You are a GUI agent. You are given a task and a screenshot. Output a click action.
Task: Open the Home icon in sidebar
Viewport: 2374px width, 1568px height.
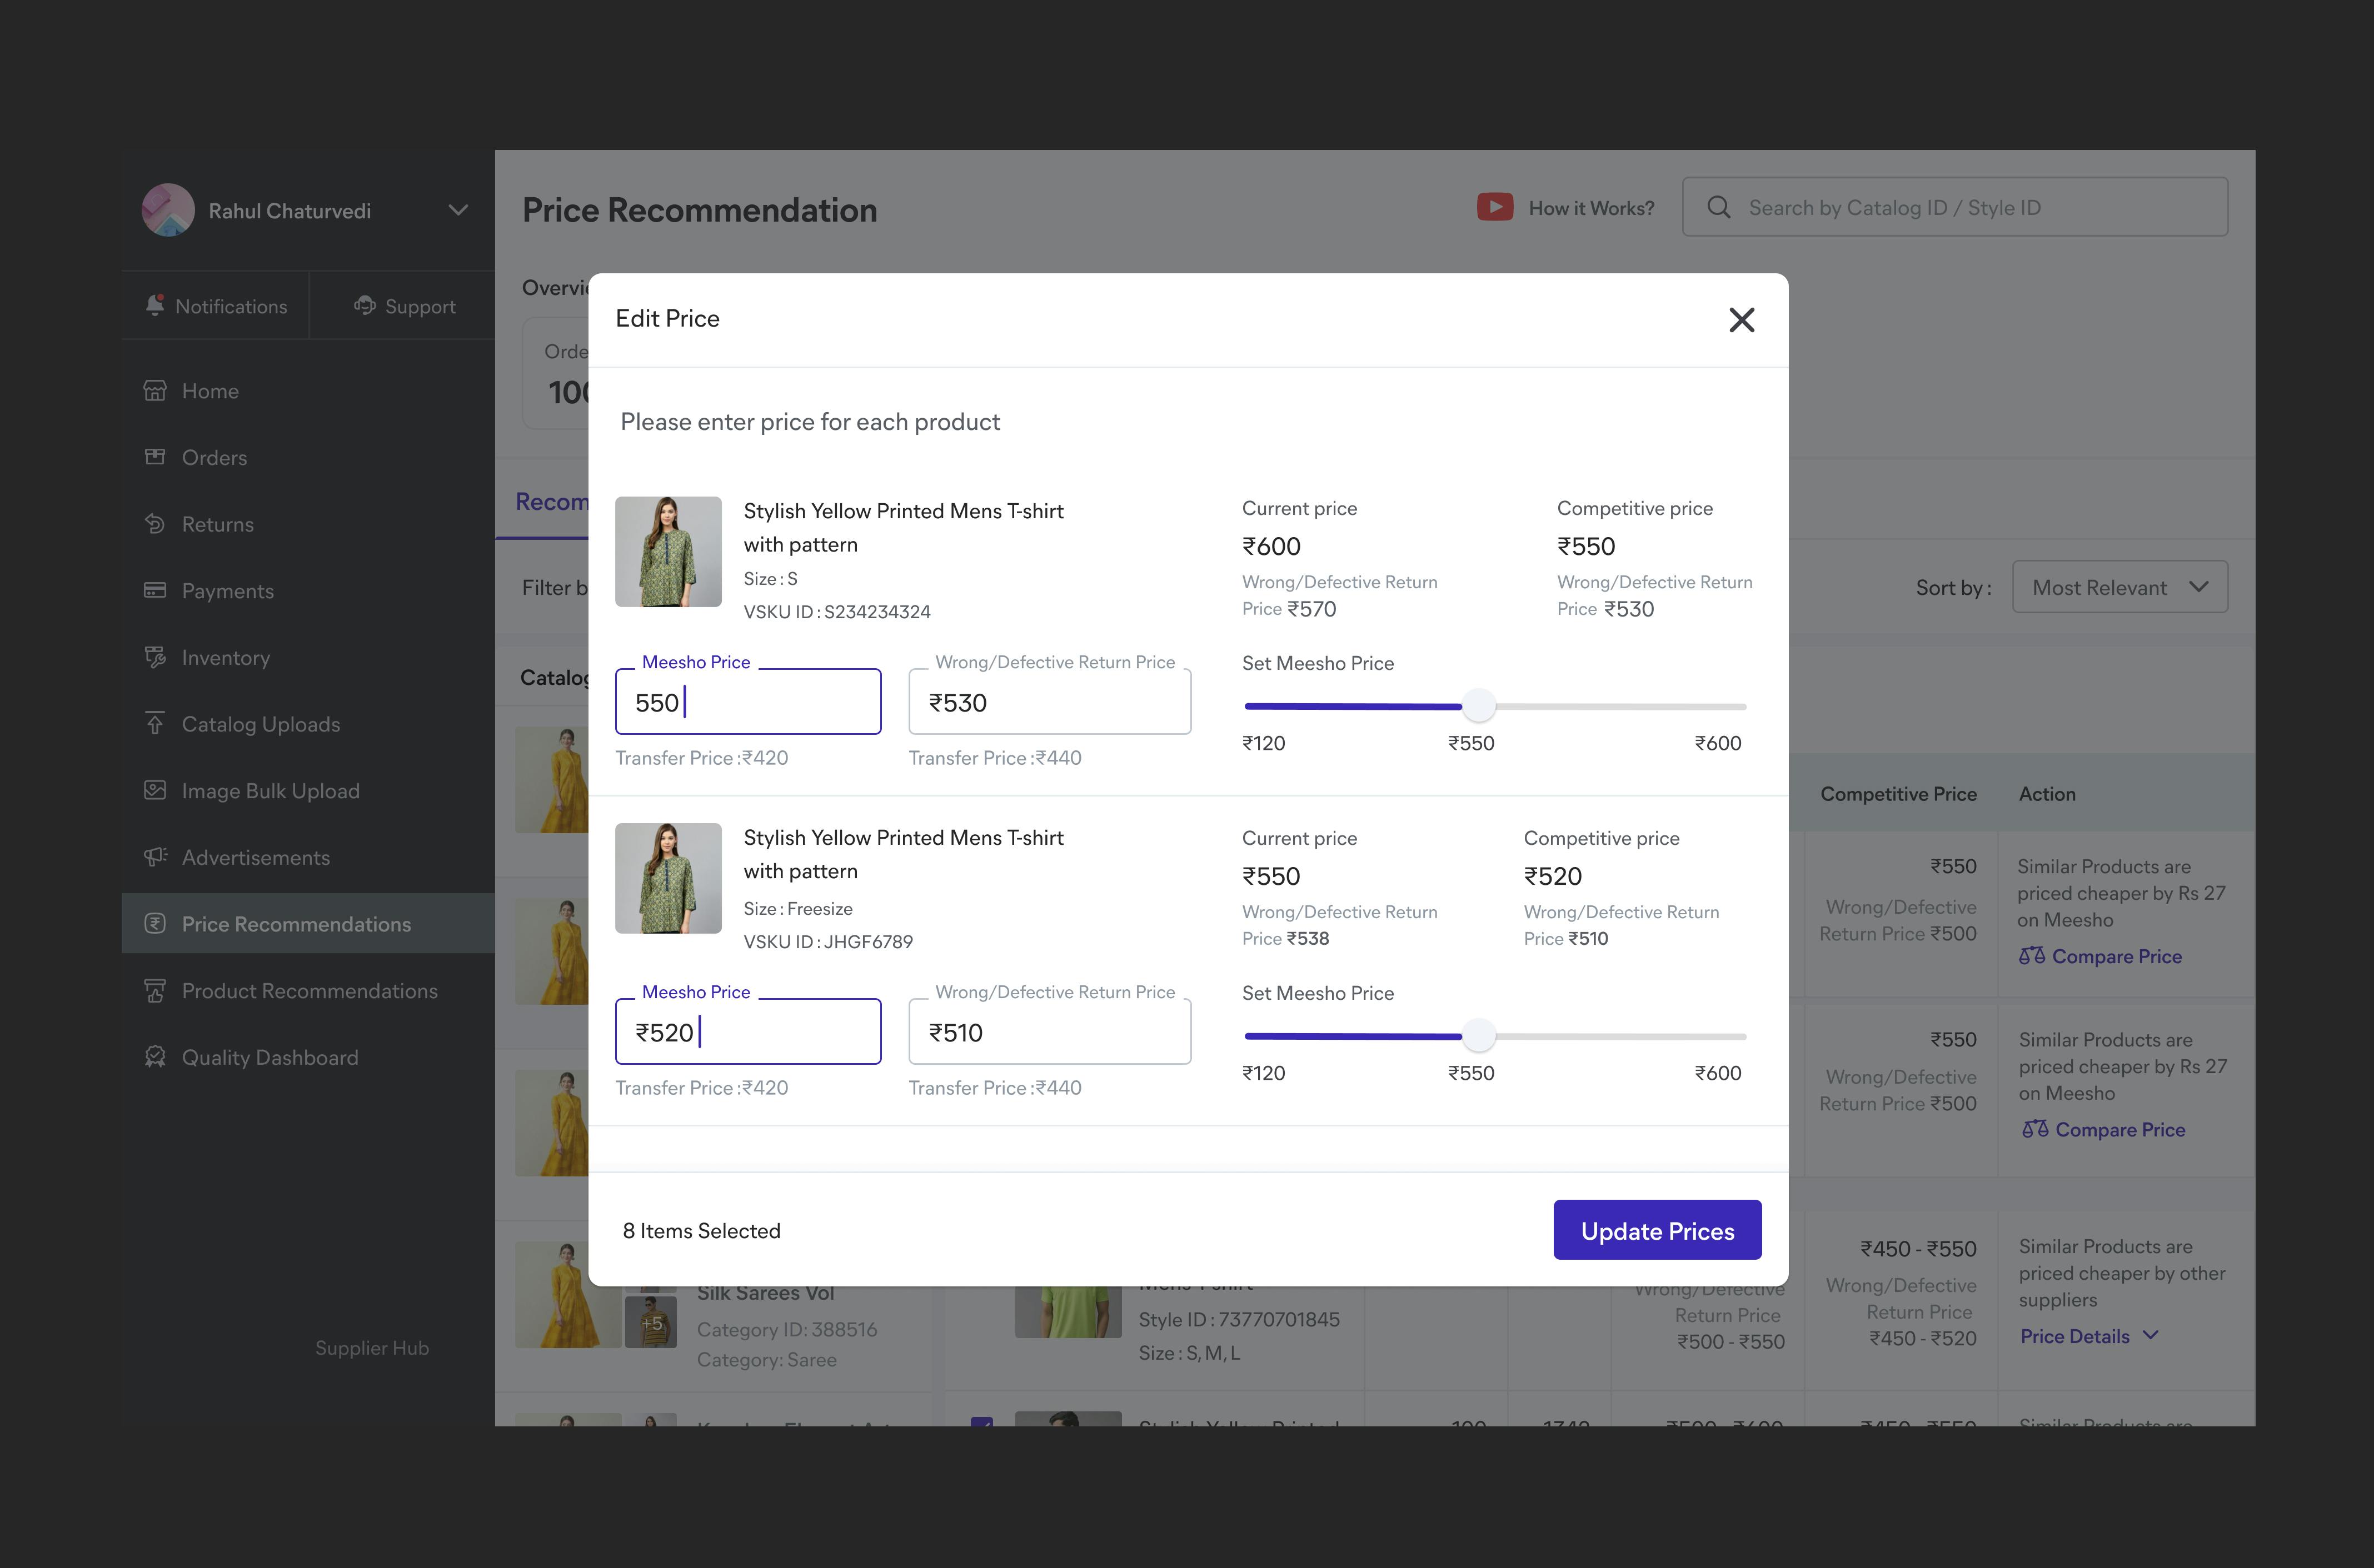155,390
